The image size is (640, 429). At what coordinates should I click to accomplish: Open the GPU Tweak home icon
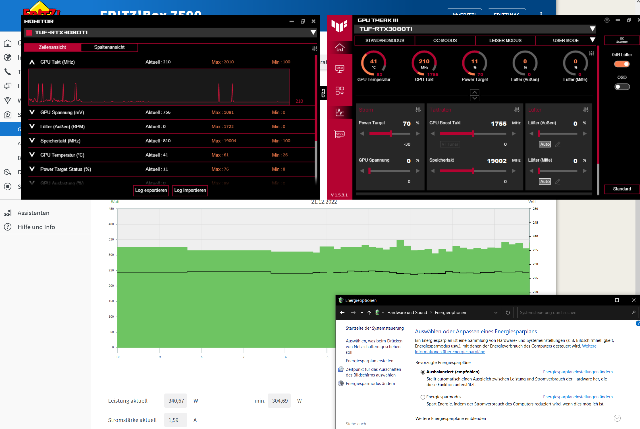(x=340, y=47)
